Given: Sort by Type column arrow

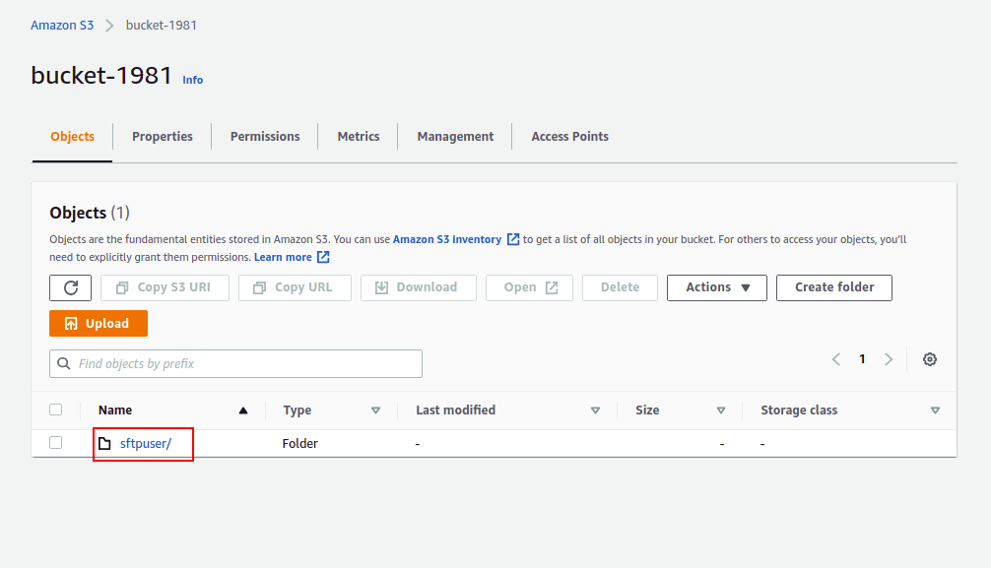Looking at the screenshot, I should [x=375, y=410].
